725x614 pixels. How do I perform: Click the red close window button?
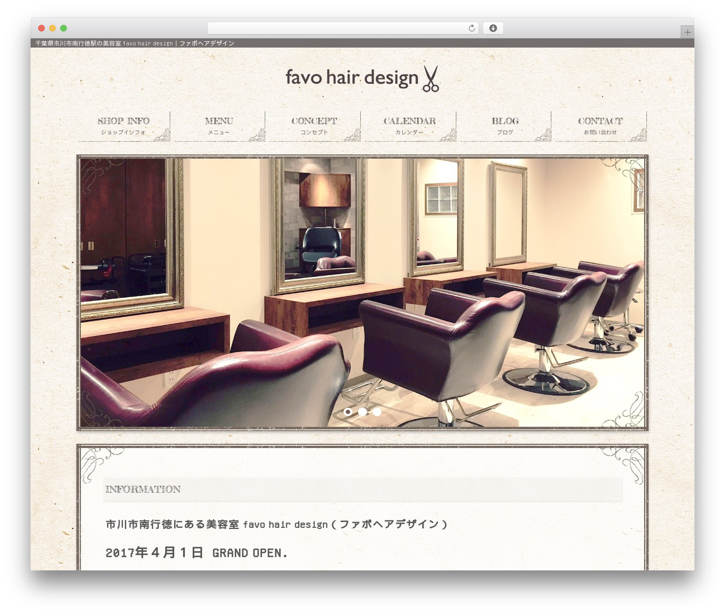coord(41,28)
